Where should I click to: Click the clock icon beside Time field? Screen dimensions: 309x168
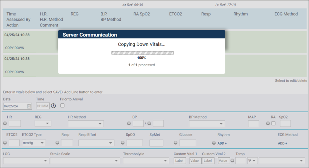[x=53, y=106]
